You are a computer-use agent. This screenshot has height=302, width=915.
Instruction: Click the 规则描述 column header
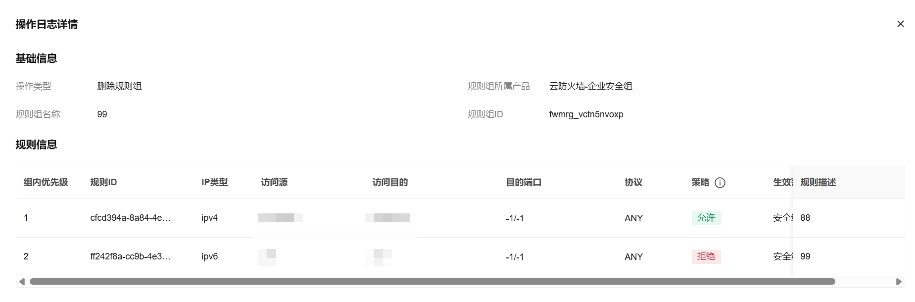(818, 182)
